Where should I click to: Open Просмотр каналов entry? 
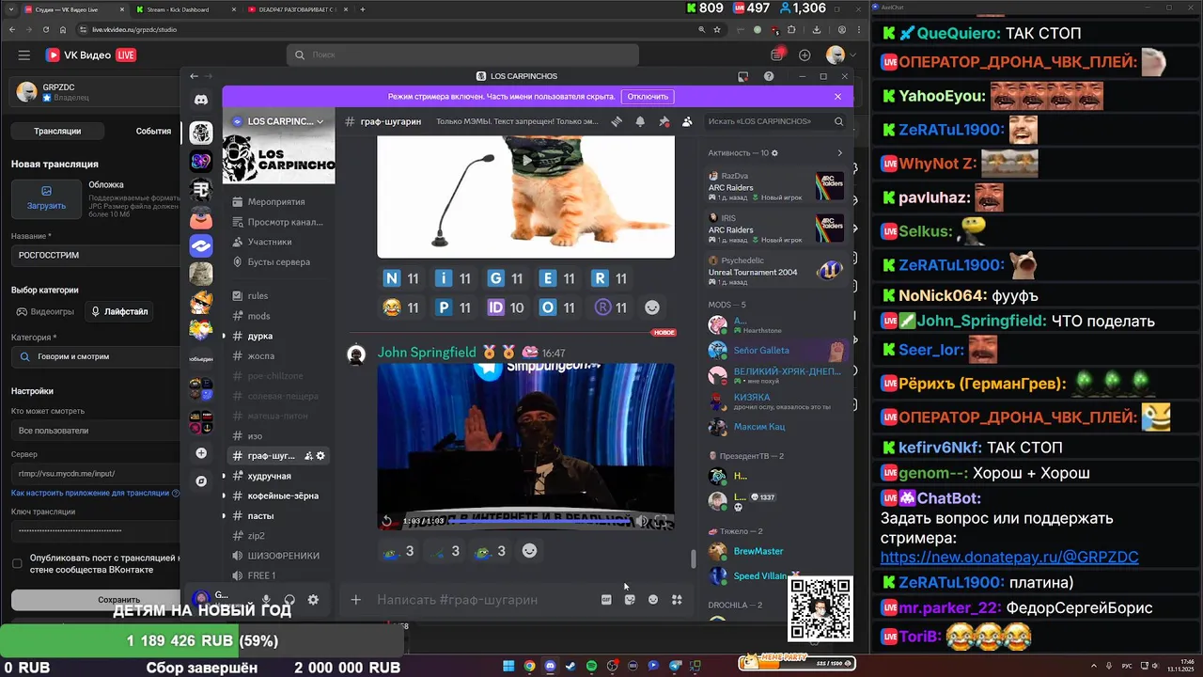coord(278,222)
